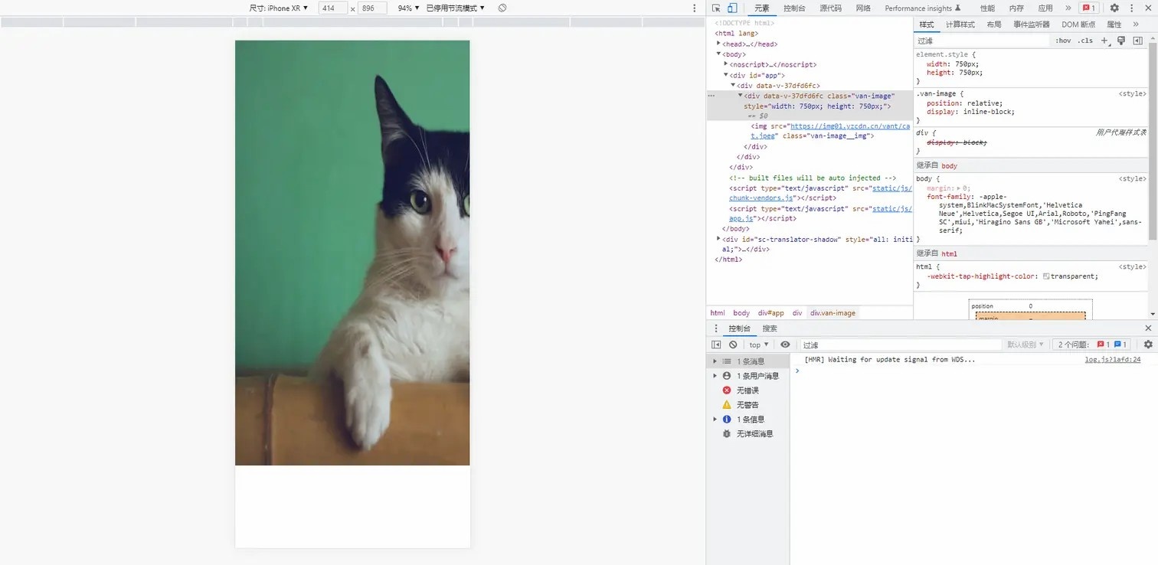The width and height of the screenshot is (1158, 565).
Task: Toggle element classes with the .cls button
Action: [1085, 41]
